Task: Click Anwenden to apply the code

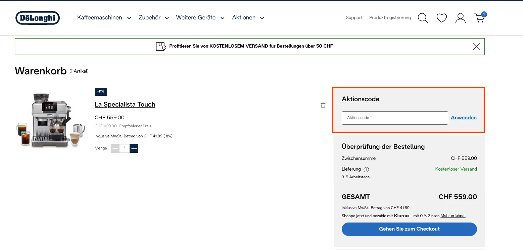Action: [464, 118]
